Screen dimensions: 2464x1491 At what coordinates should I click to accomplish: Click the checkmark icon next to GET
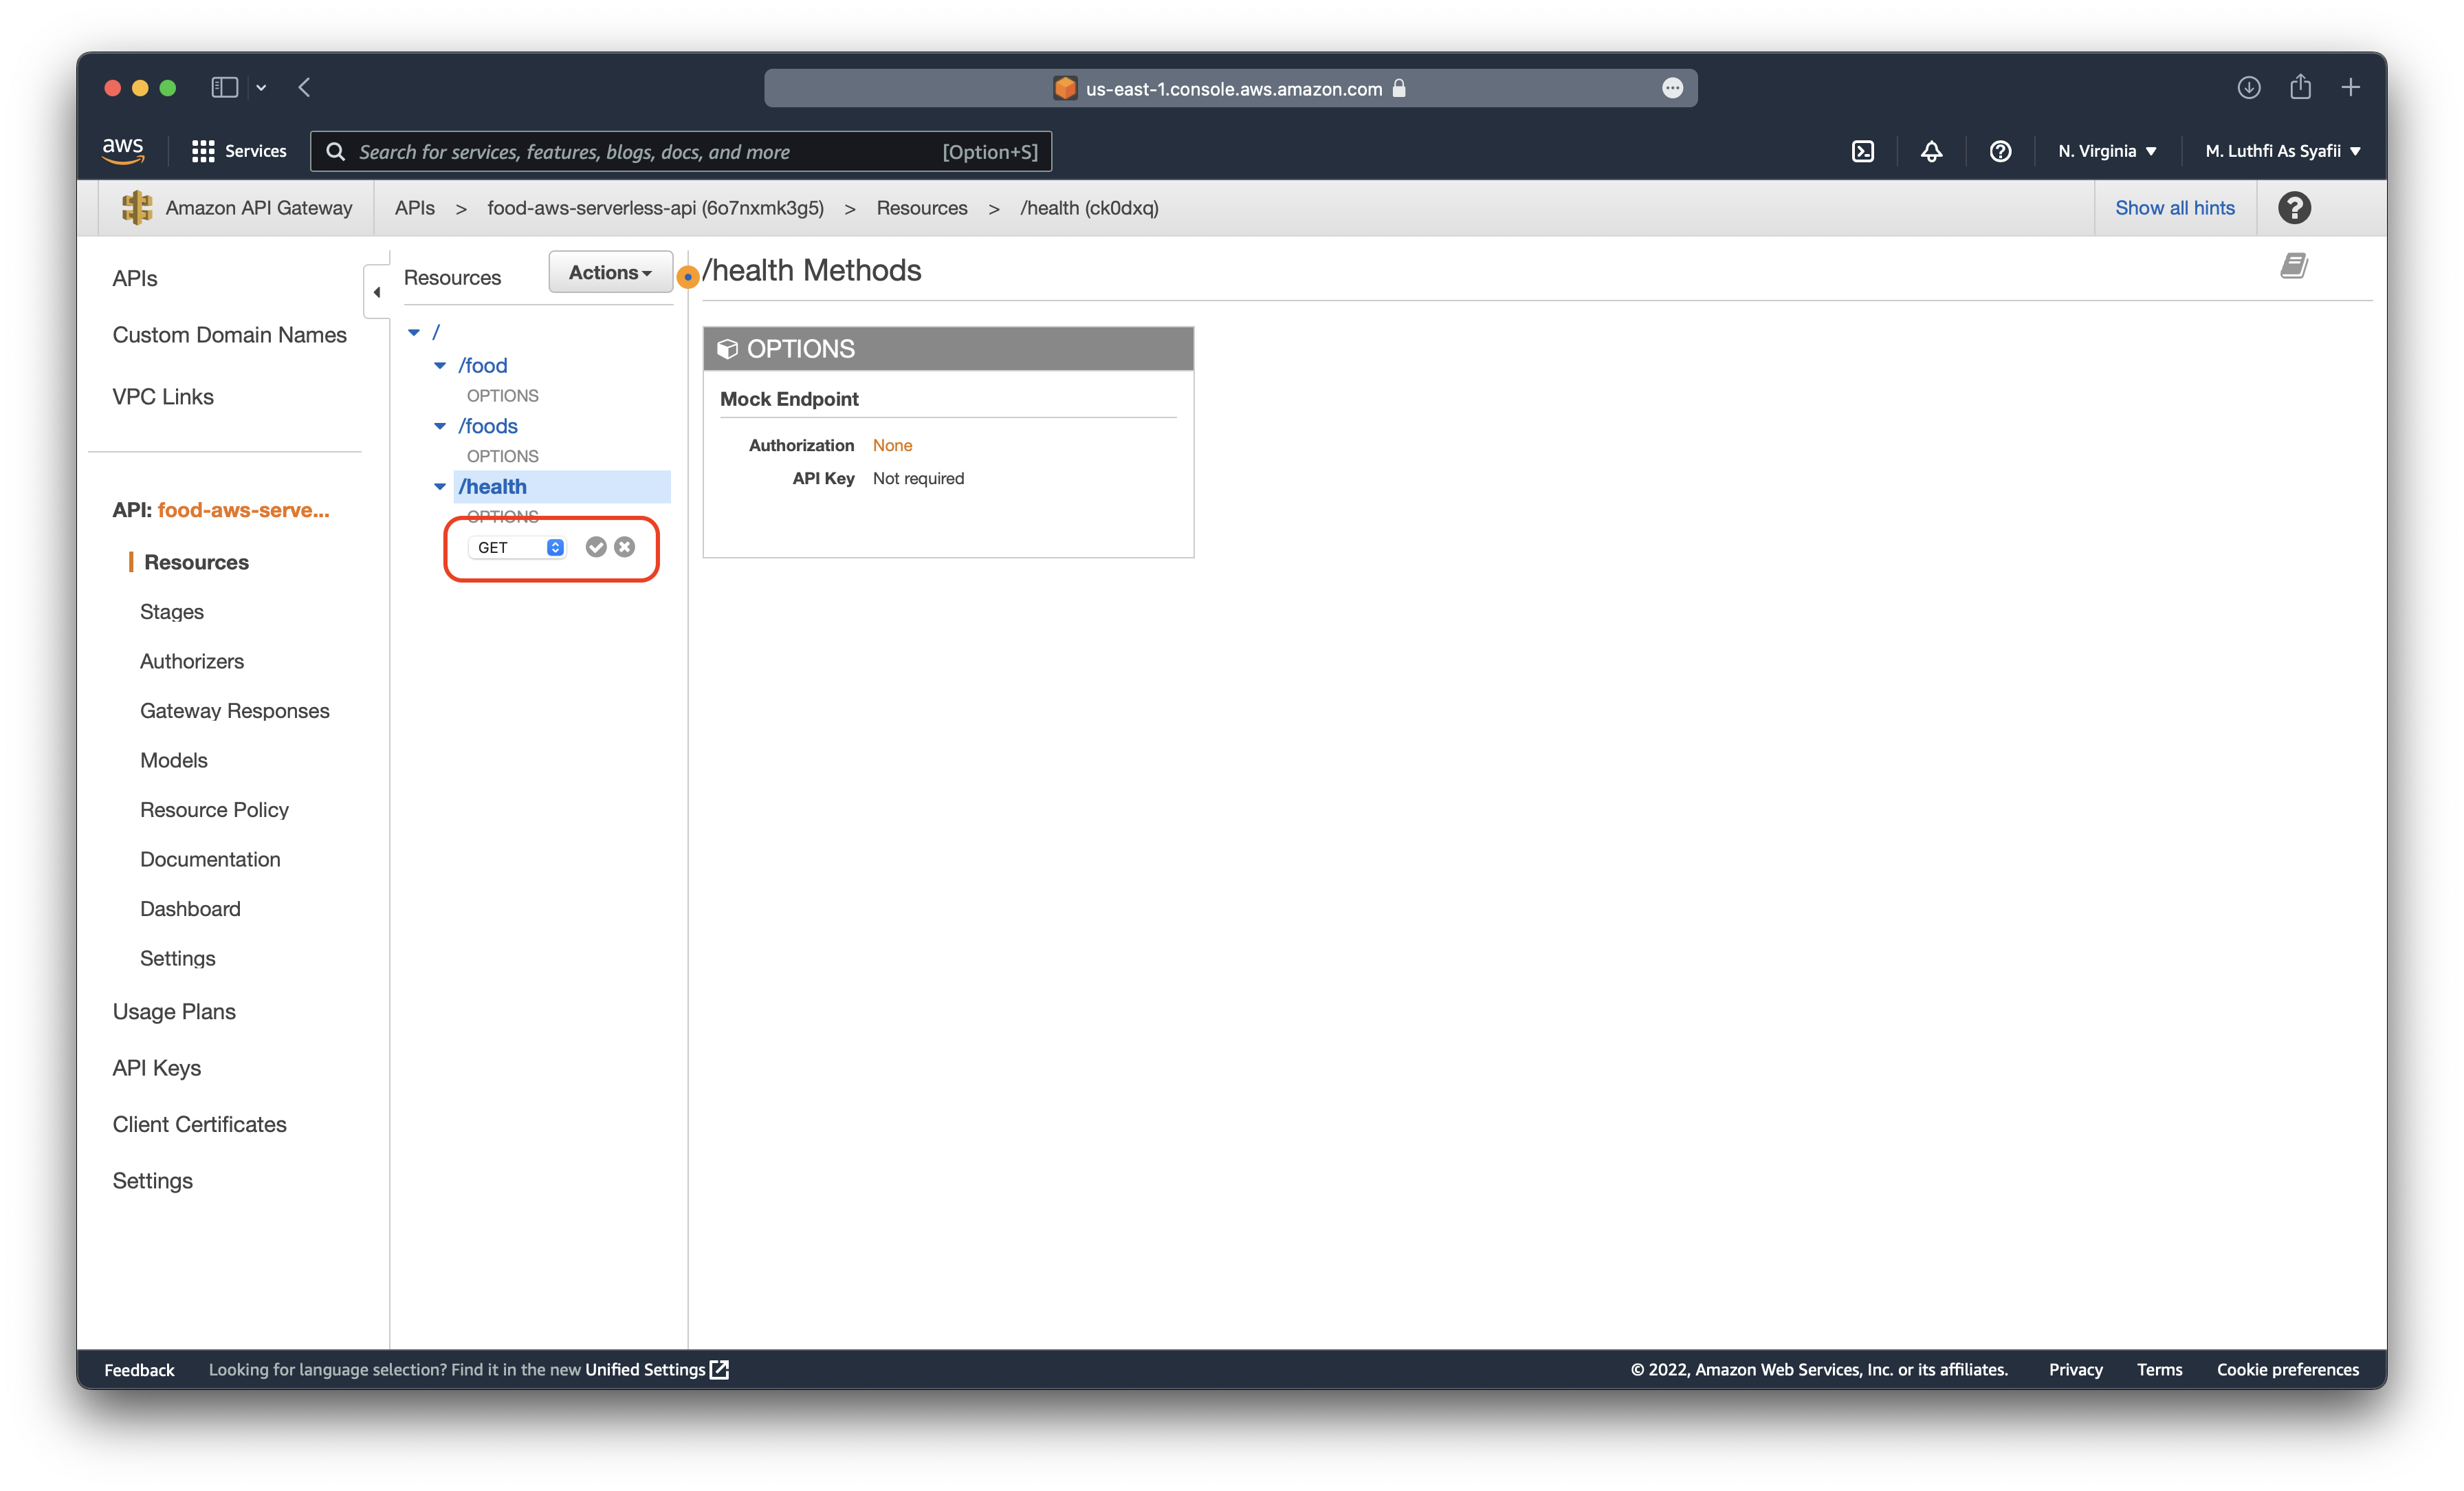(597, 545)
